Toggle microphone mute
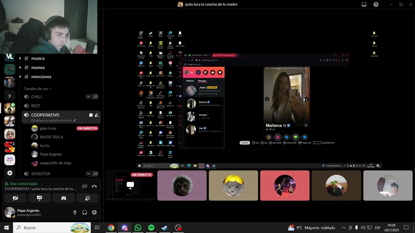415x233 pixels. point(75,213)
